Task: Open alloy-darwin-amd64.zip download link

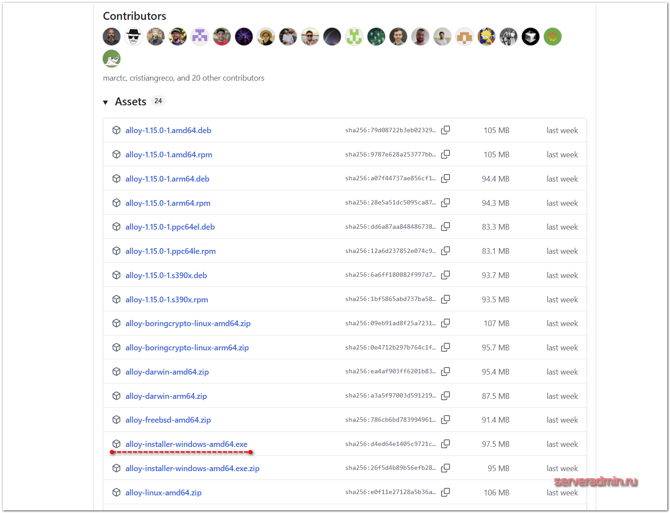Action: point(167,372)
